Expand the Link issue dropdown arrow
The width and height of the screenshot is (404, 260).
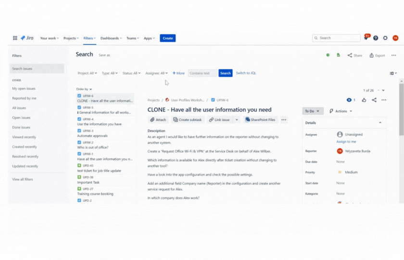[x=237, y=120]
